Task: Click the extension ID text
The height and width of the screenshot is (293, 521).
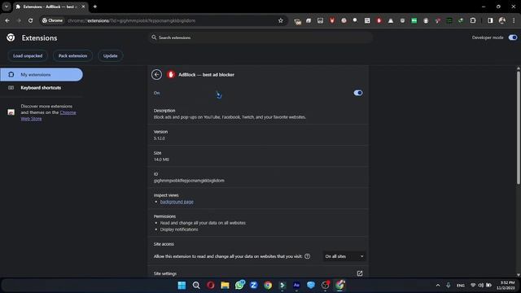Action: (x=189, y=181)
